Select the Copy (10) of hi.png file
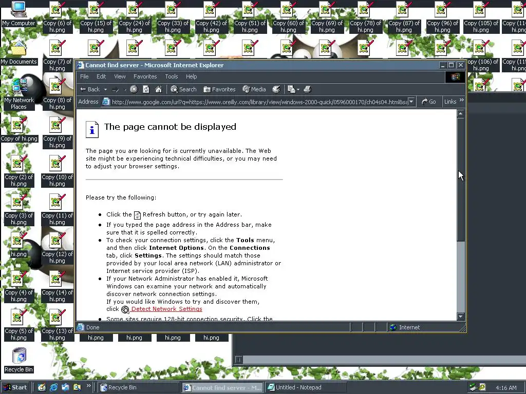526x394 pixels. click(57, 171)
